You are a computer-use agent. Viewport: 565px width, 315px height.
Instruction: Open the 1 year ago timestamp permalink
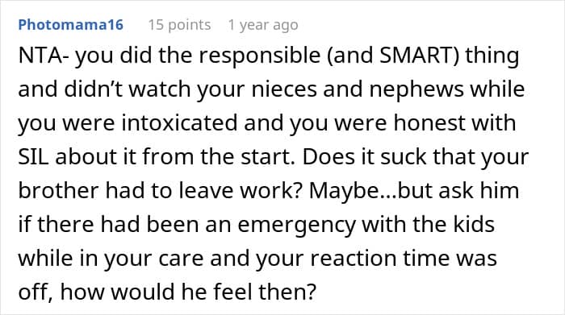[263, 25]
